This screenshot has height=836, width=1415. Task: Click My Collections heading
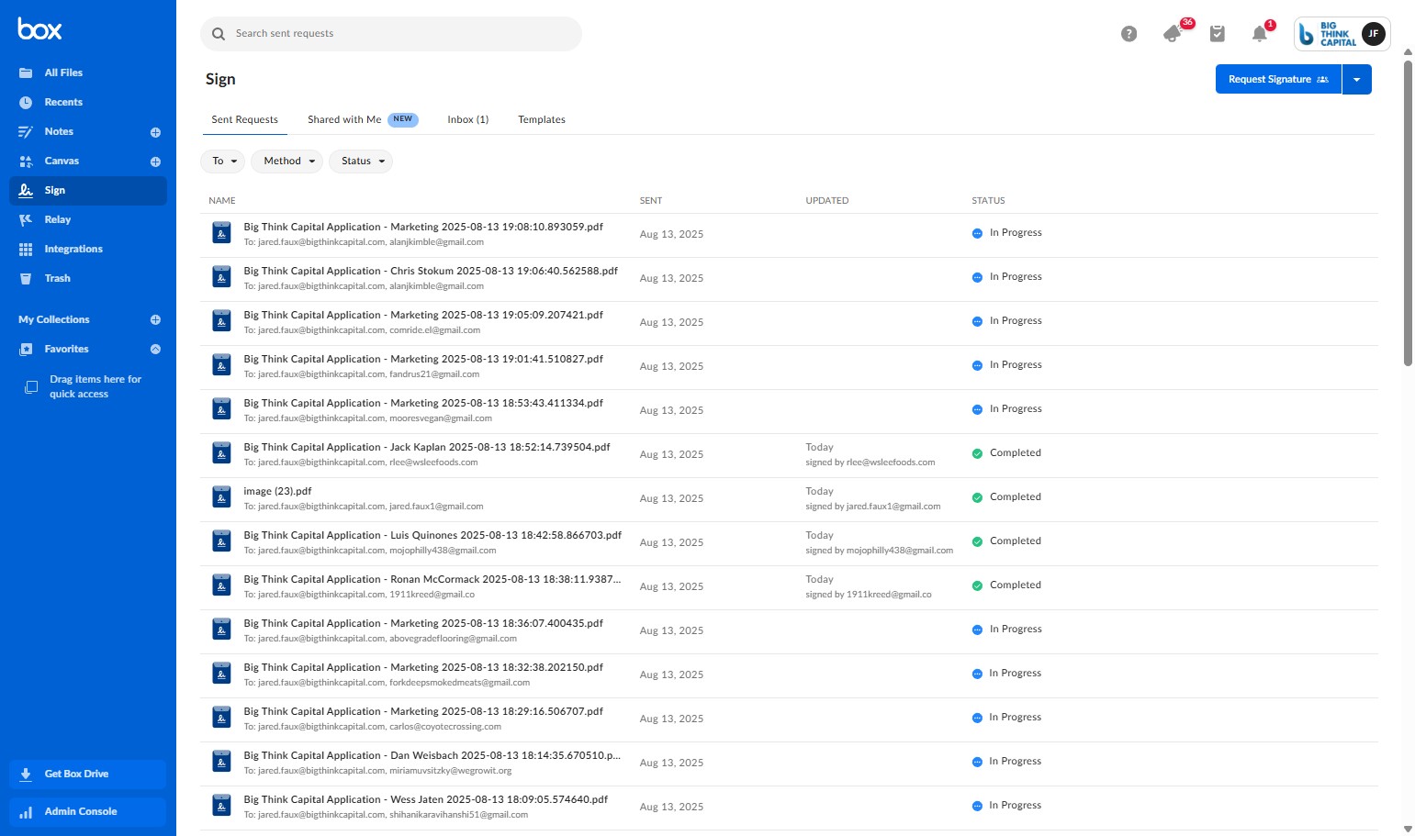tap(54, 319)
